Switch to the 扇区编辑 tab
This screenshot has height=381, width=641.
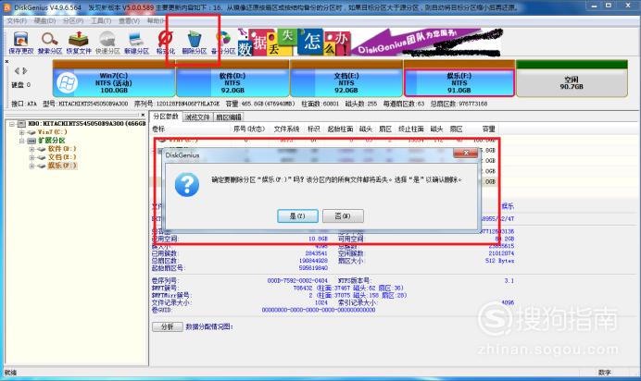(x=229, y=117)
